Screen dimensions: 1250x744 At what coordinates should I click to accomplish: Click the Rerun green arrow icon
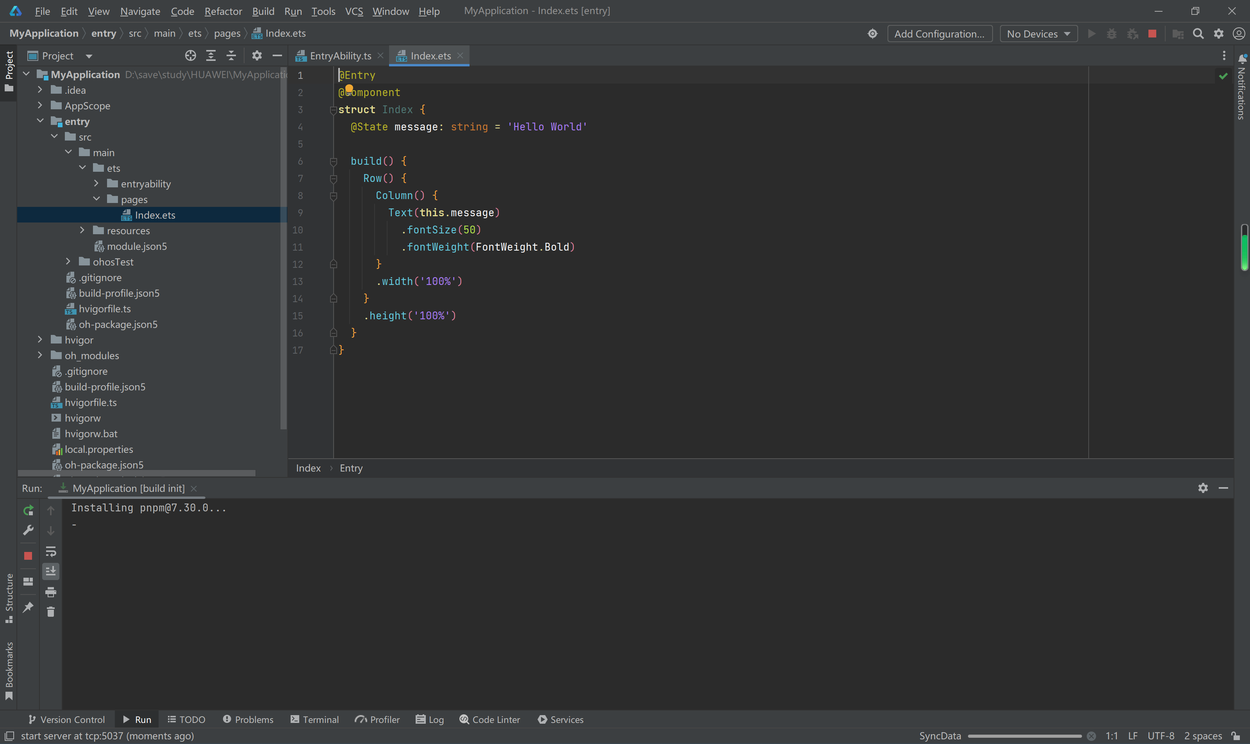tap(28, 510)
